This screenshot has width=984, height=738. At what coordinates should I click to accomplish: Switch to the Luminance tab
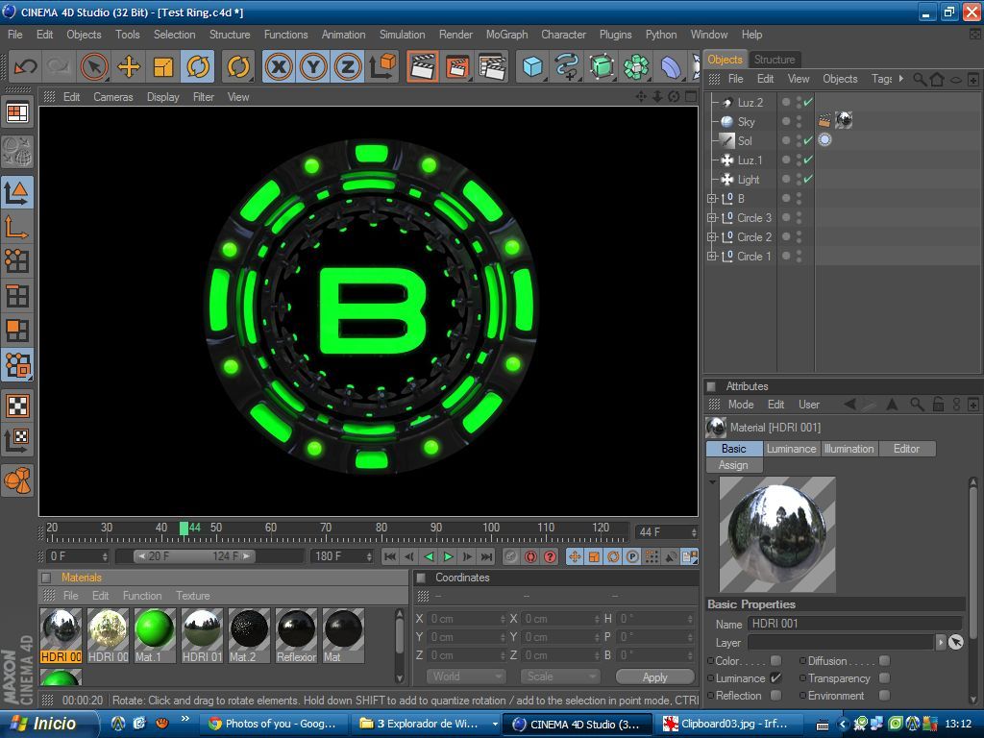[x=791, y=449]
